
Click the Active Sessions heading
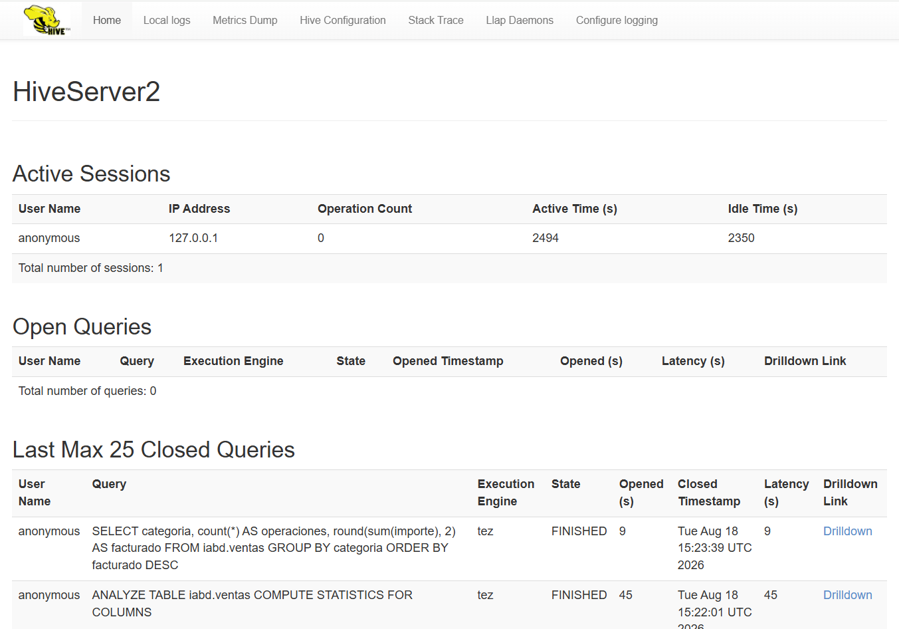click(92, 174)
